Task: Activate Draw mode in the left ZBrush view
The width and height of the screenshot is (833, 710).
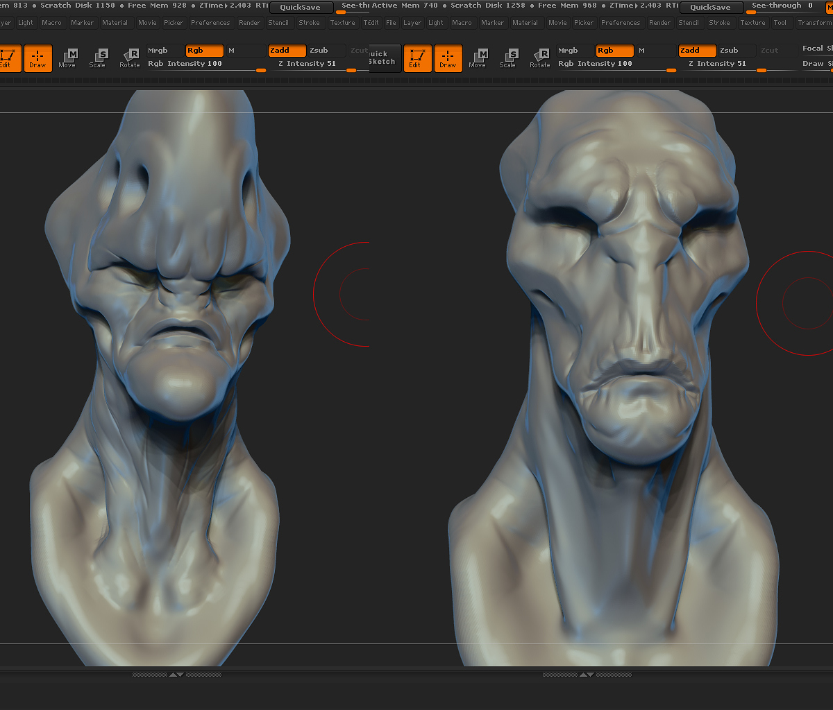Action: [37, 58]
